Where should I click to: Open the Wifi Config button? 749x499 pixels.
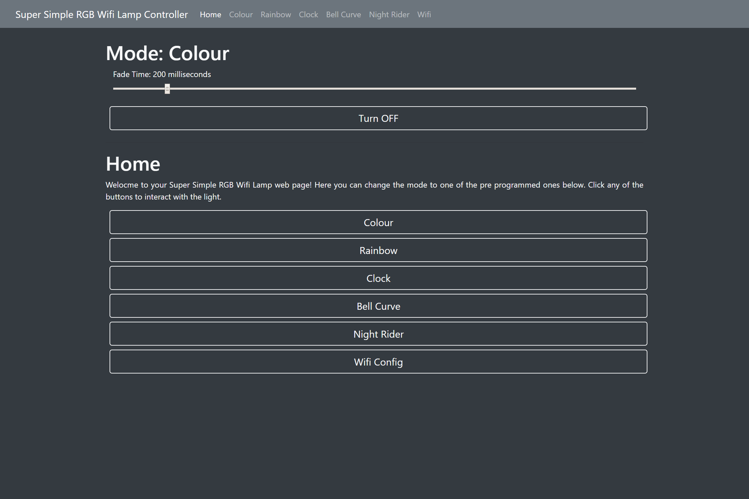[378, 362]
